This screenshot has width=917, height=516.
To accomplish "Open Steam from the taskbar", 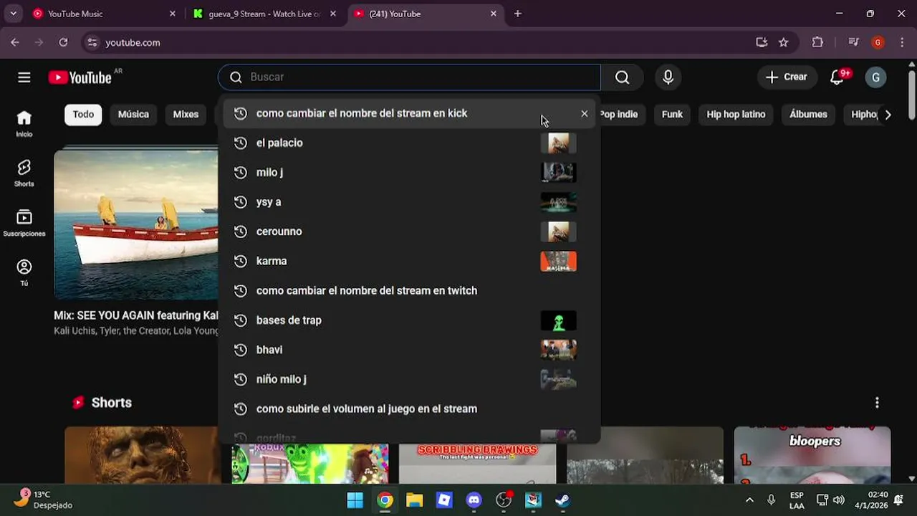I will point(563,500).
